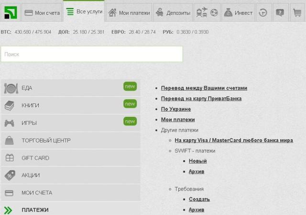Viewport: 306px width, 215px height.
Task: Click the gift box GIFT CARD icon
Action: (10, 158)
